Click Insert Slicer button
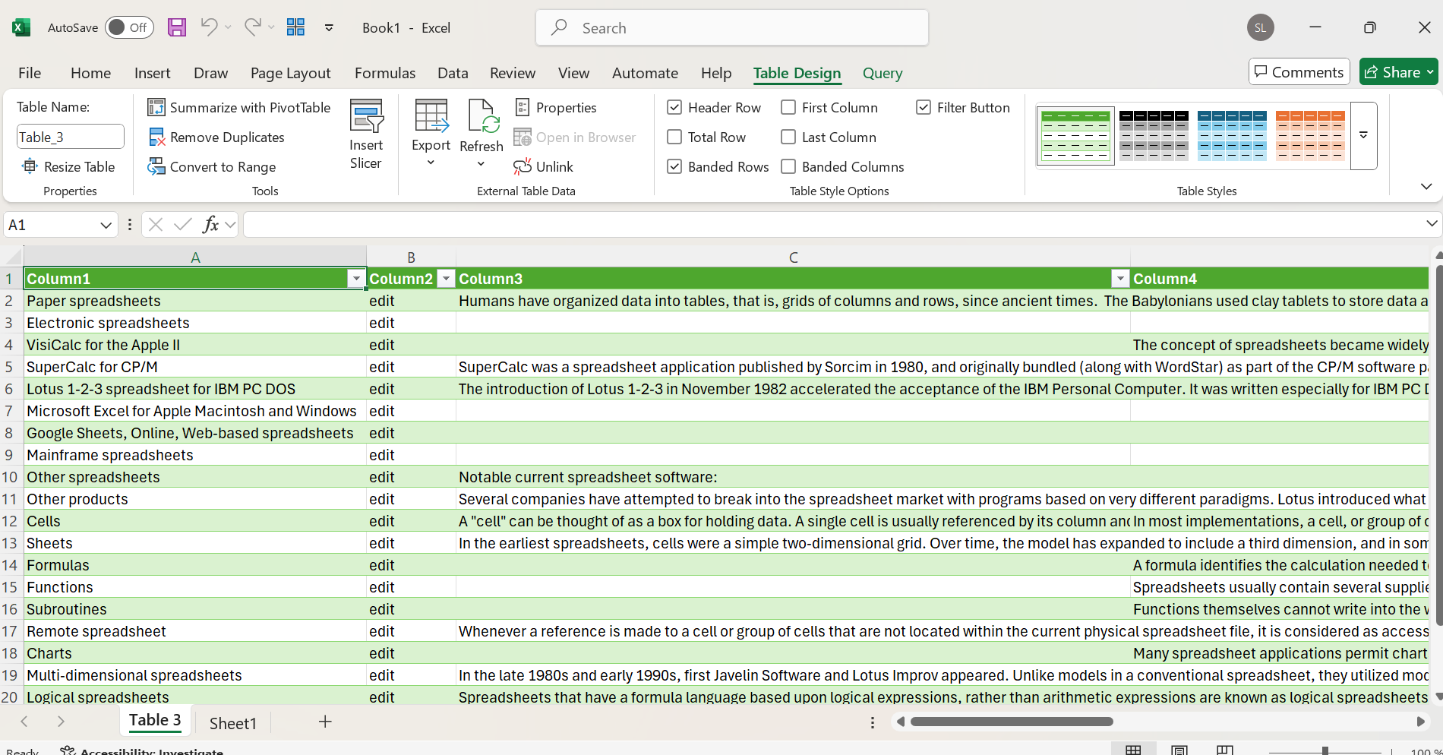The height and width of the screenshot is (755, 1443). click(366, 134)
